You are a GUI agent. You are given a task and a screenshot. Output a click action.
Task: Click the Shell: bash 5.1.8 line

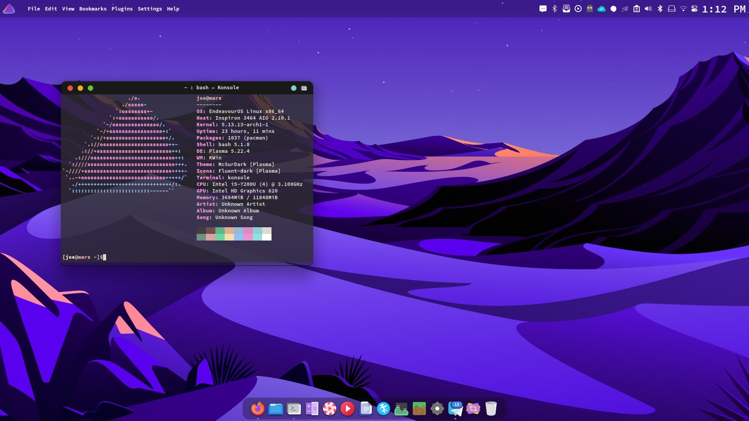tap(223, 145)
